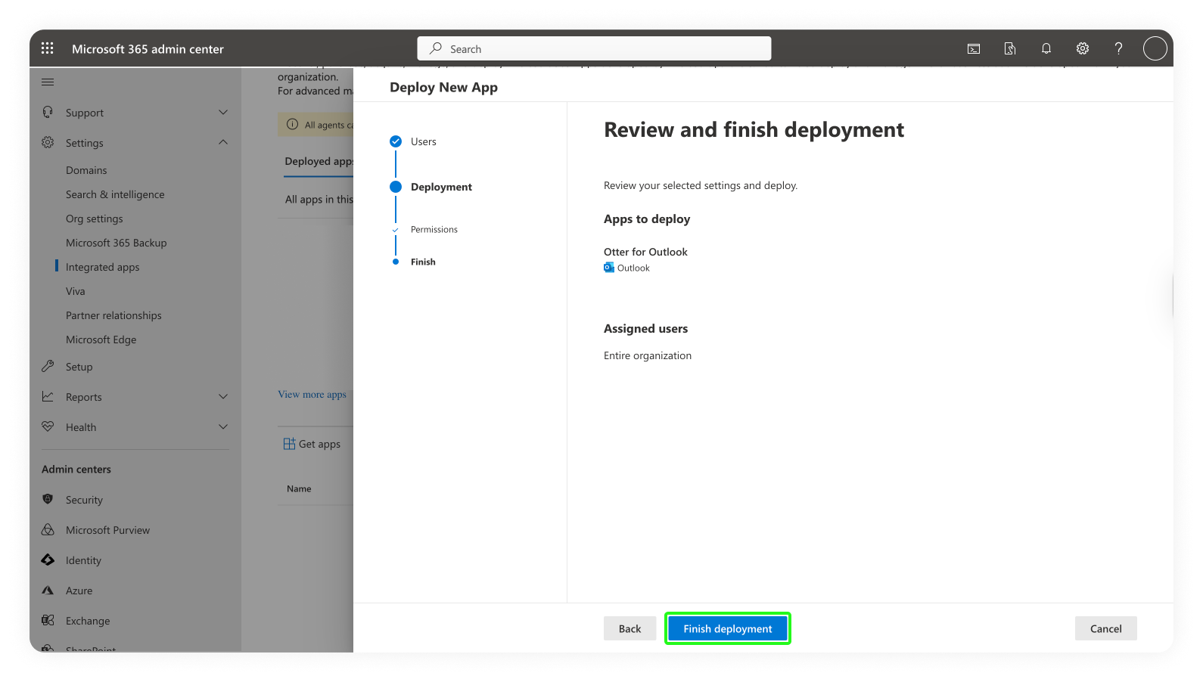The height and width of the screenshot is (682, 1203).
Task: Open notifications bell icon
Action: [1046, 49]
